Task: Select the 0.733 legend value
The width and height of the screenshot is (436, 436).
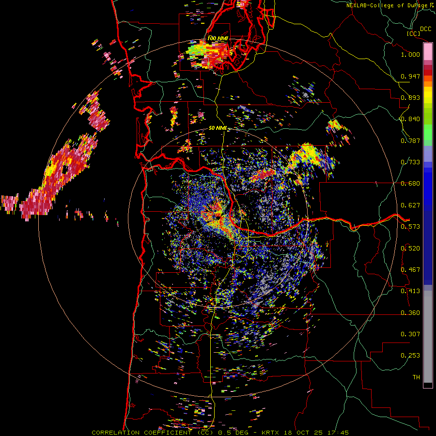Action: point(410,162)
